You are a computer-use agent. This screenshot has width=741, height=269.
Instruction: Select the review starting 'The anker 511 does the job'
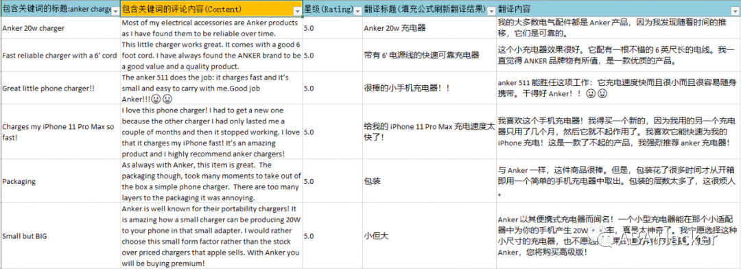pos(211,88)
